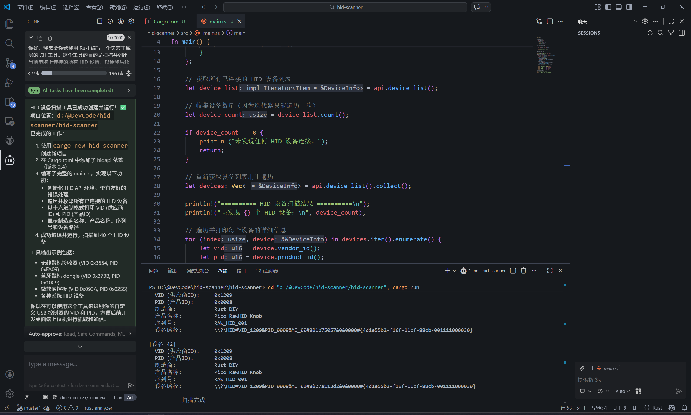Screen dimensions: 691x415
Task: Click the Cline robot icon in activity bar
Action: (9, 160)
